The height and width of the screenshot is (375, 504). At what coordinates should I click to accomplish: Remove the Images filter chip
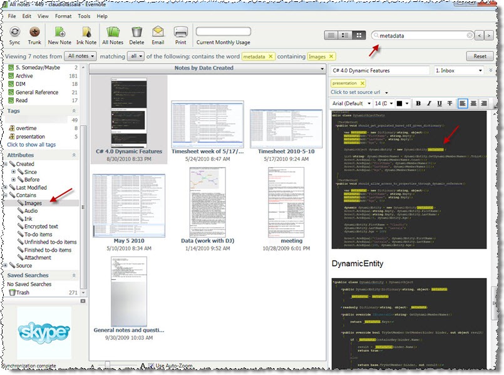[x=331, y=56]
